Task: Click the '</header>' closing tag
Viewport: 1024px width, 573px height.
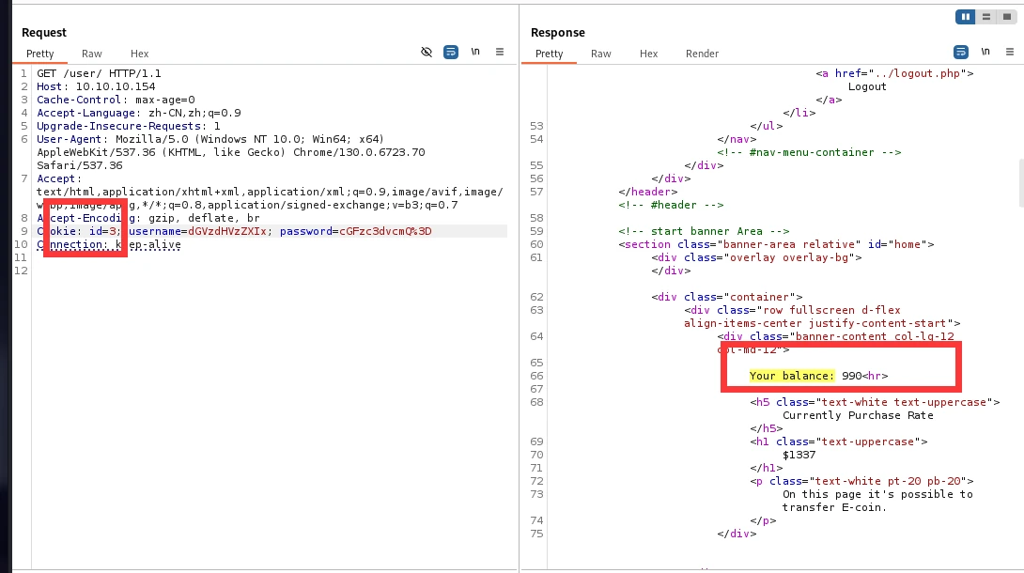Action: pyautogui.click(x=648, y=192)
